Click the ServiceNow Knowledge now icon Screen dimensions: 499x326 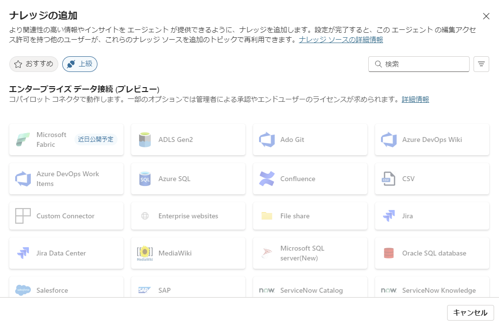(x=388, y=290)
